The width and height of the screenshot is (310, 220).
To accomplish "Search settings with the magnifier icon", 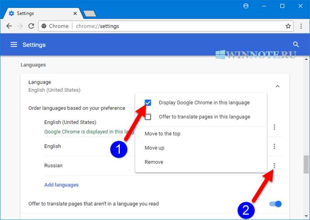I will (296, 44).
